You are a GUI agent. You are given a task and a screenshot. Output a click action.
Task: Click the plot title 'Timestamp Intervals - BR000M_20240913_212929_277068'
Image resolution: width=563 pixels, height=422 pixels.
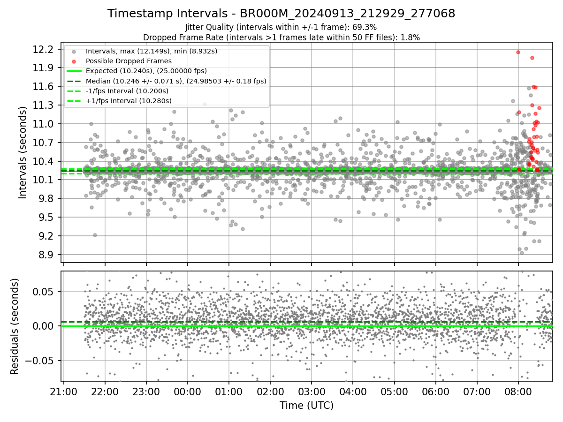coord(281,14)
